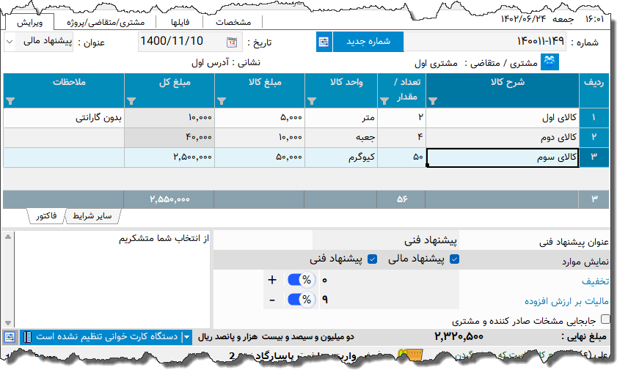Open the card reader dropdown arrow
The image size is (617, 370).
(187, 337)
